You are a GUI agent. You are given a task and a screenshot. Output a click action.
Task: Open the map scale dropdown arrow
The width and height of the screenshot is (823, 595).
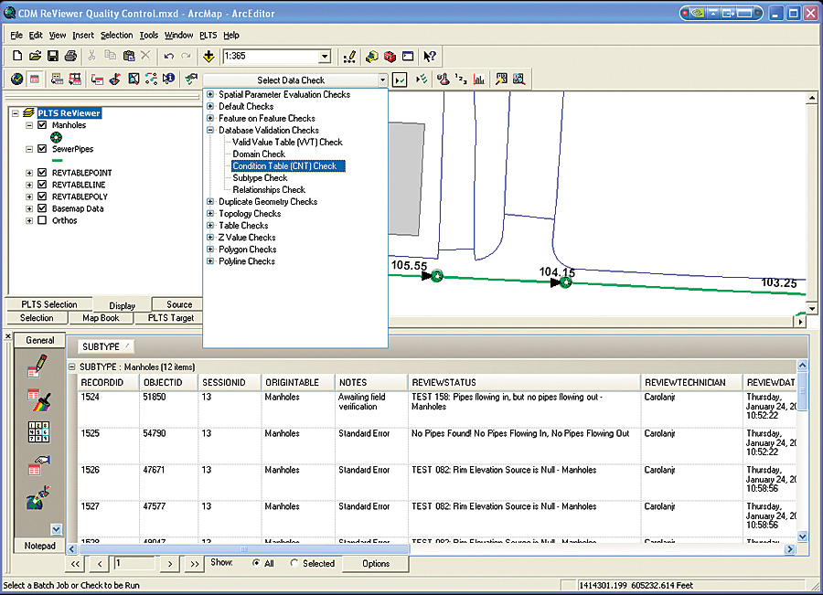tap(325, 56)
